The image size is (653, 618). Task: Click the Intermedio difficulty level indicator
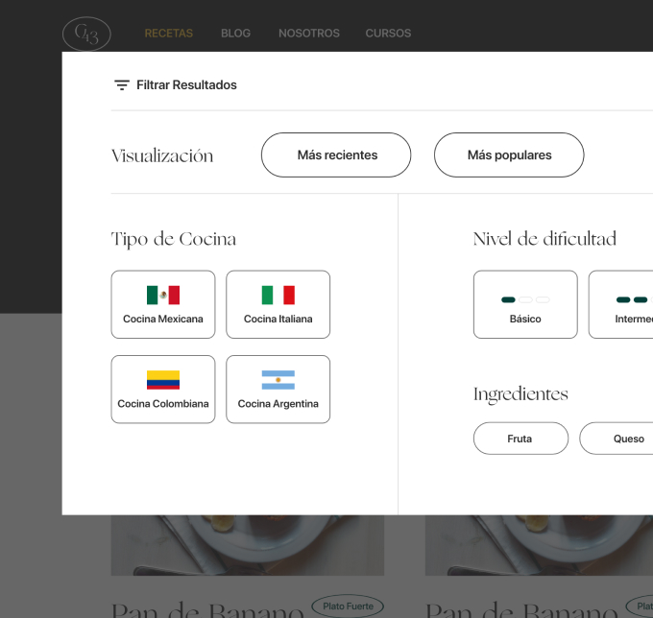pos(631,300)
